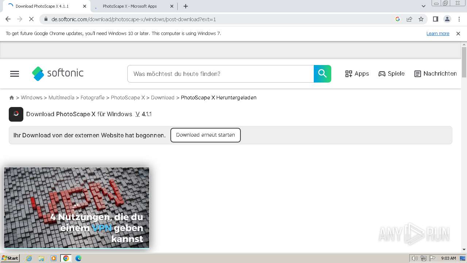This screenshot has width=467, height=263.
Task: Click Show desktop button in taskbar
Action: click(463, 258)
